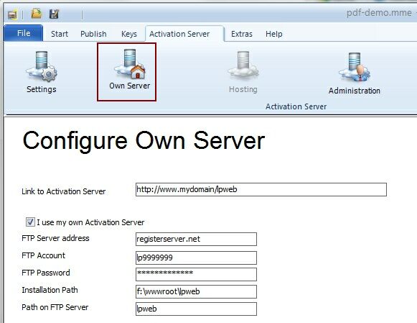Toggle I use my own Activation Server
Image resolution: width=417 pixels, height=323 pixels.
[x=30, y=222]
